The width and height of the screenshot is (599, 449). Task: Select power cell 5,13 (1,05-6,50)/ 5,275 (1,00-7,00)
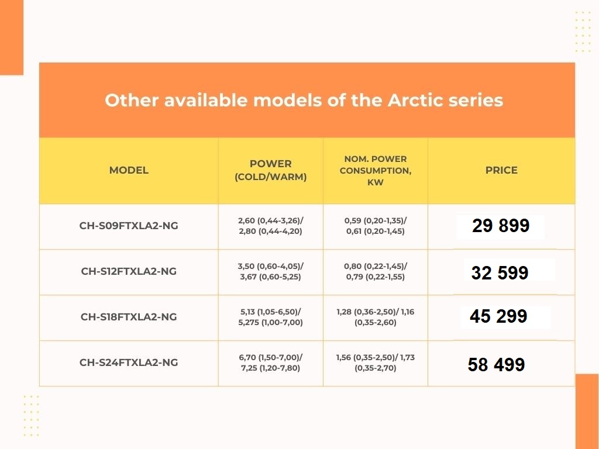pos(270,317)
